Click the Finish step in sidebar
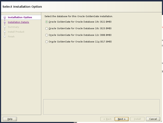 click(x=11, y=36)
